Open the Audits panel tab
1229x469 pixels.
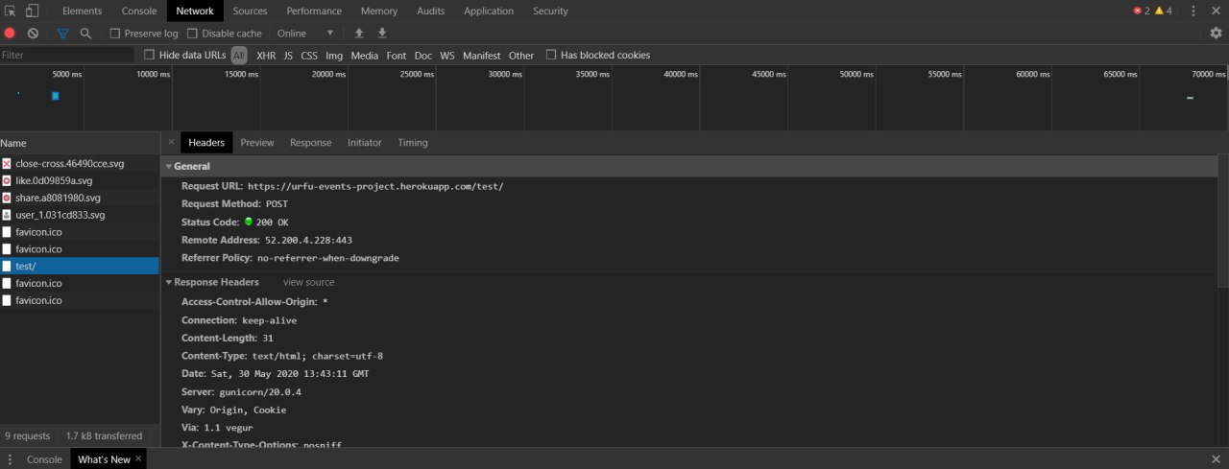[x=430, y=11]
